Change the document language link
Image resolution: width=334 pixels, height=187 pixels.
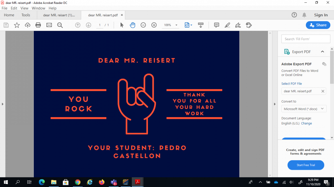click(x=306, y=123)
